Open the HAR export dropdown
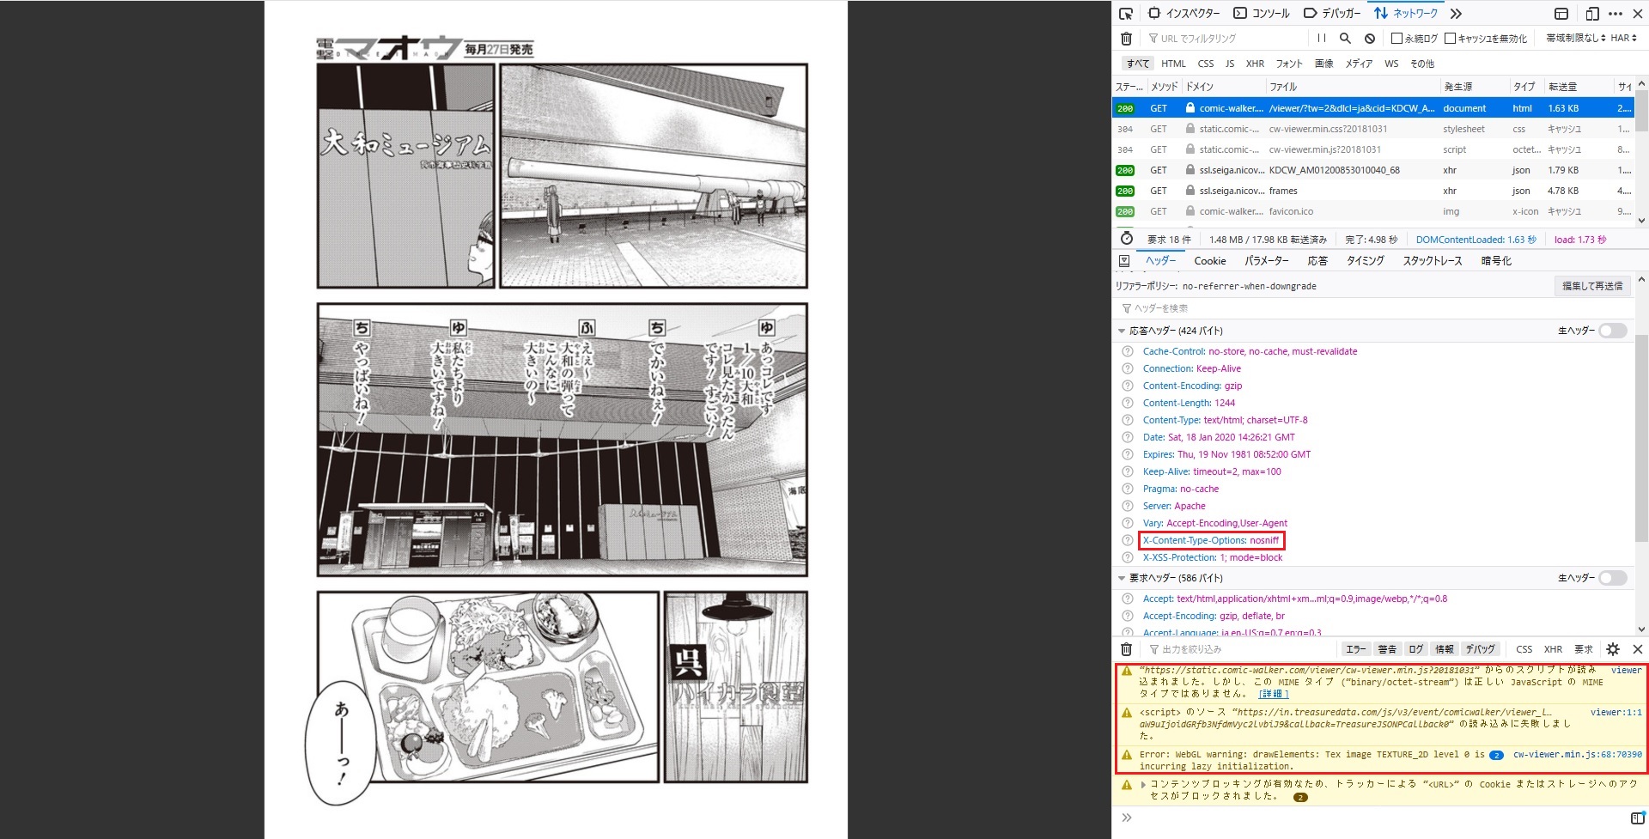The width and height of the screenshot is (1649, 839). coord(1624,38)
